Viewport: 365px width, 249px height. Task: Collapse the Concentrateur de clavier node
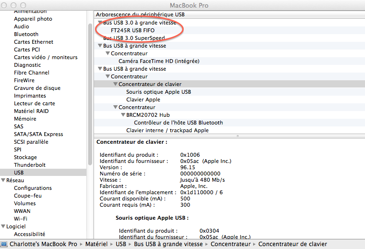[115, 84]
